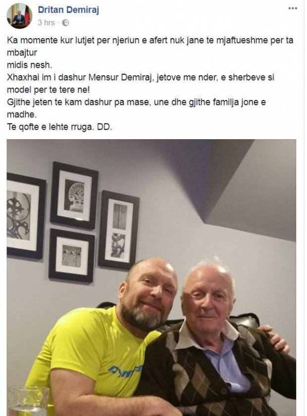Viewport: 307px width, 416px height.
Task: Click the word 'mbajtur' in the post
Action: click(22, 53)
